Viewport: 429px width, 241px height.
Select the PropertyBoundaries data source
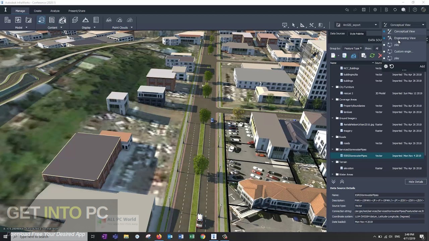pos(377,106)
